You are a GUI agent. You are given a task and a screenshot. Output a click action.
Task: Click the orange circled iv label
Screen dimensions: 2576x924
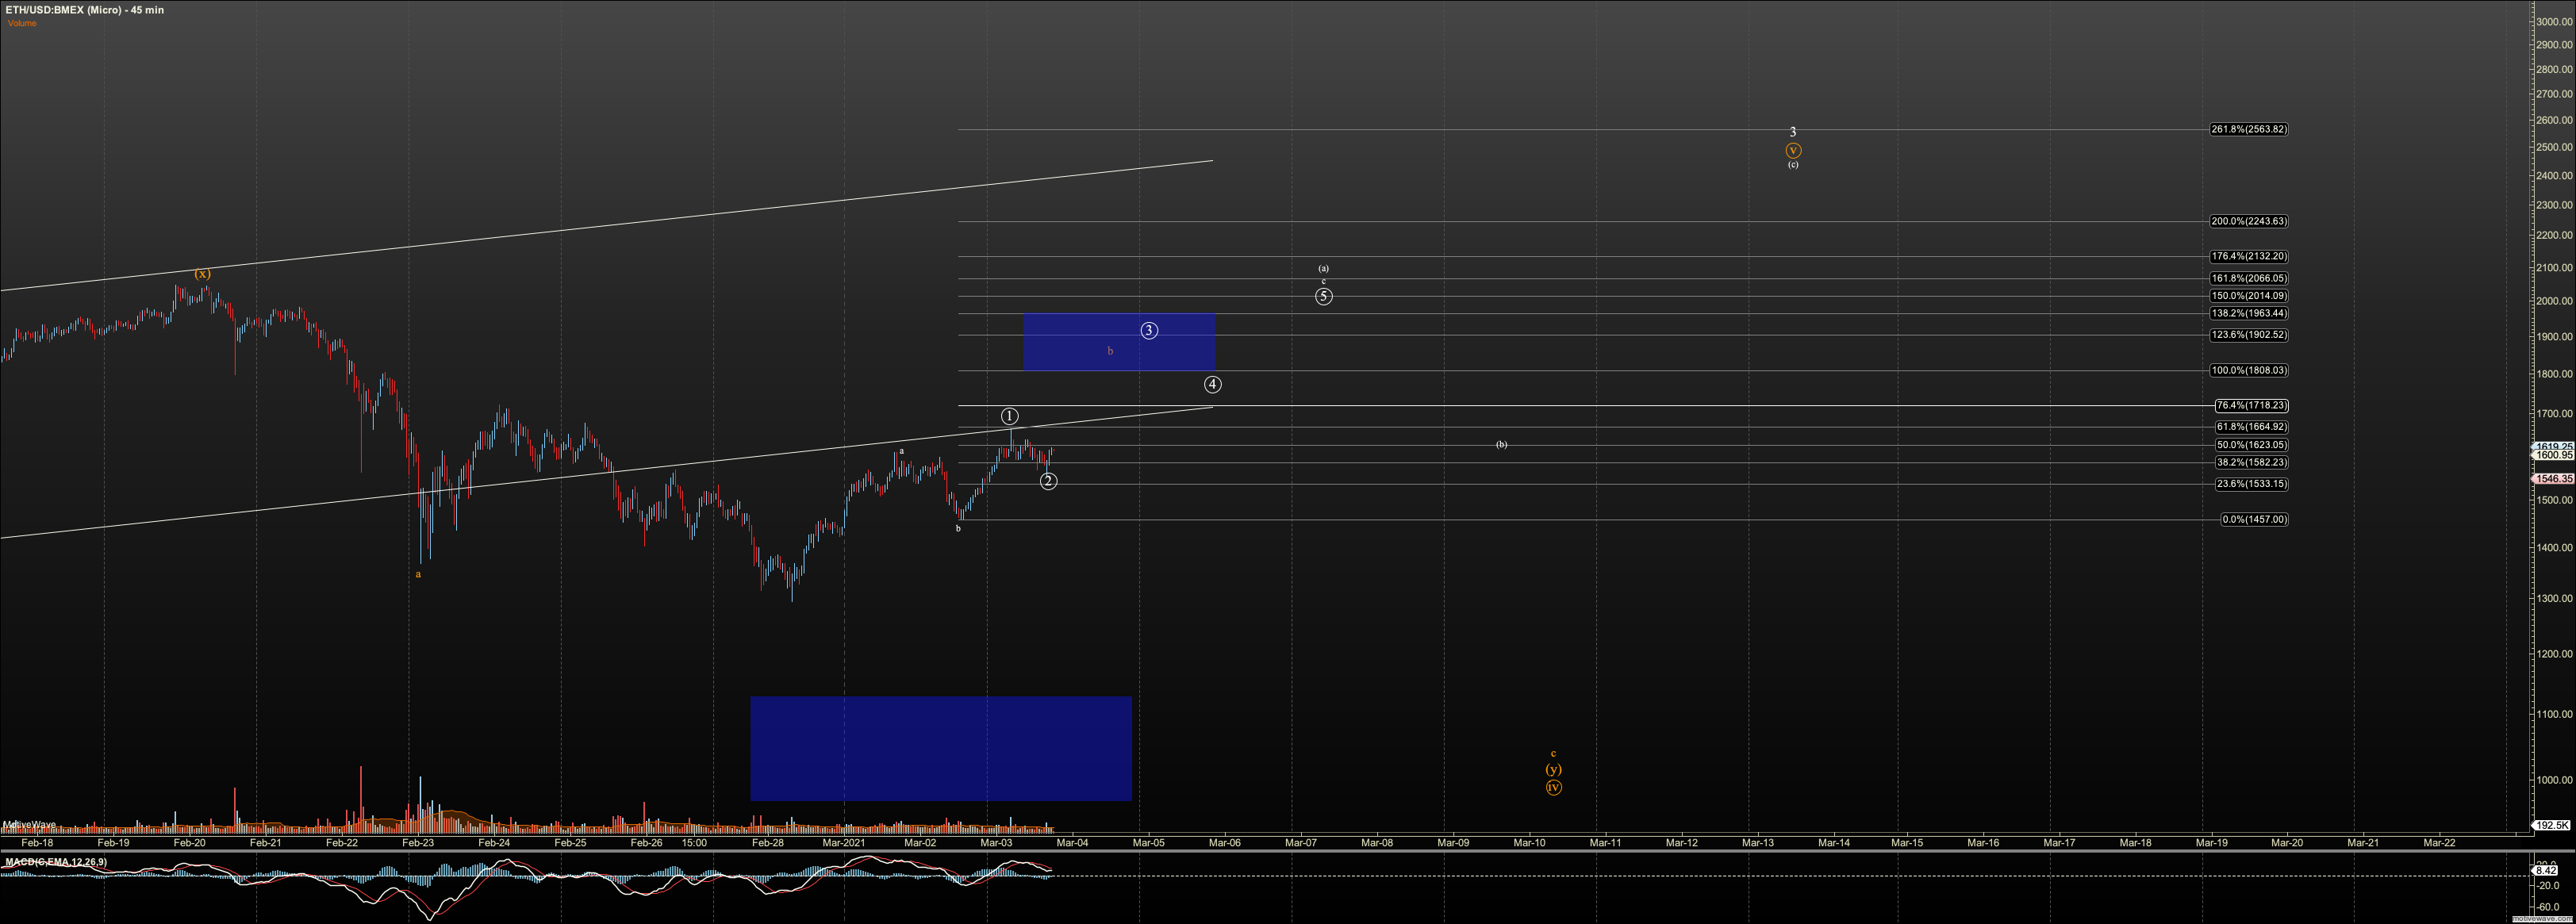click(x=1553, y=787)
